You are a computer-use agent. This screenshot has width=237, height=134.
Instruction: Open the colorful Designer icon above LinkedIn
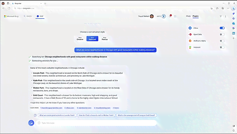(234, 28)
